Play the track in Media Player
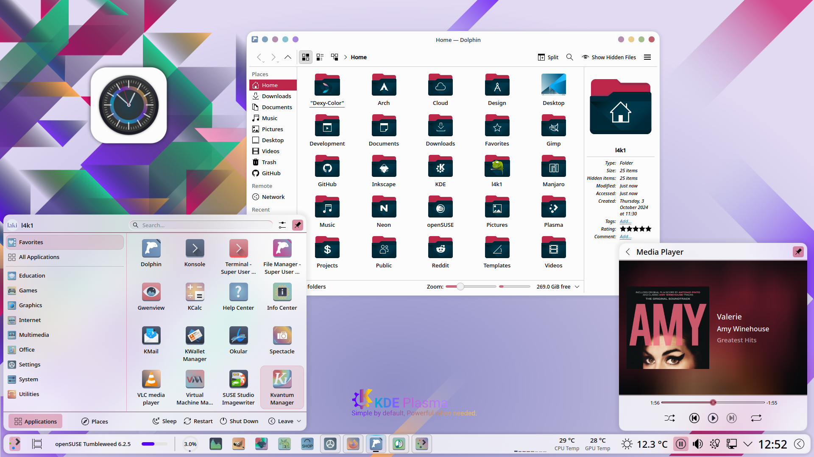The height and width of the screenshot is (457, 814). [713, 418]
